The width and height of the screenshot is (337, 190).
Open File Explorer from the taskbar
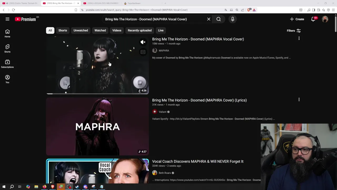(36, 187)
